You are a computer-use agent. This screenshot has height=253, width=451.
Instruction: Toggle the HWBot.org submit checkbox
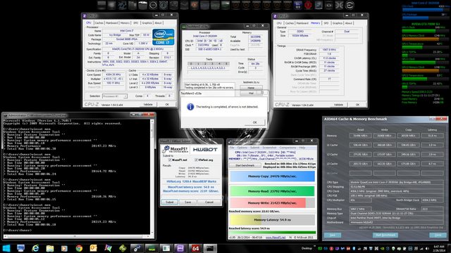(x=196, y=160)
